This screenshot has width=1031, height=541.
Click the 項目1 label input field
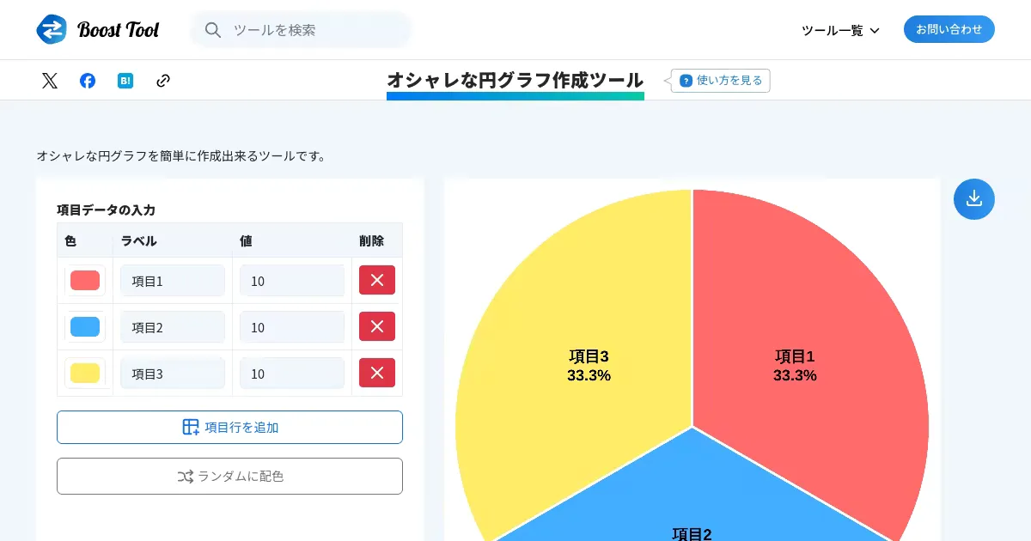tap(173, 281)
